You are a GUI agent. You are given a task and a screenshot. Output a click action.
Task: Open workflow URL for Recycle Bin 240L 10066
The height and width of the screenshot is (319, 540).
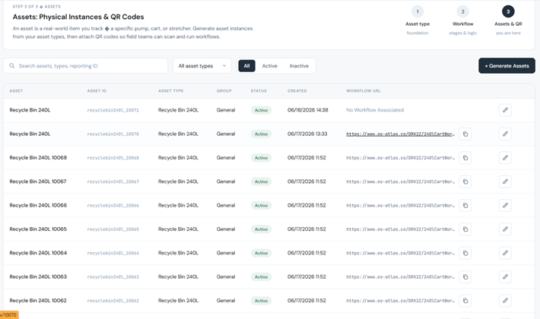click(x=400, y=205)
